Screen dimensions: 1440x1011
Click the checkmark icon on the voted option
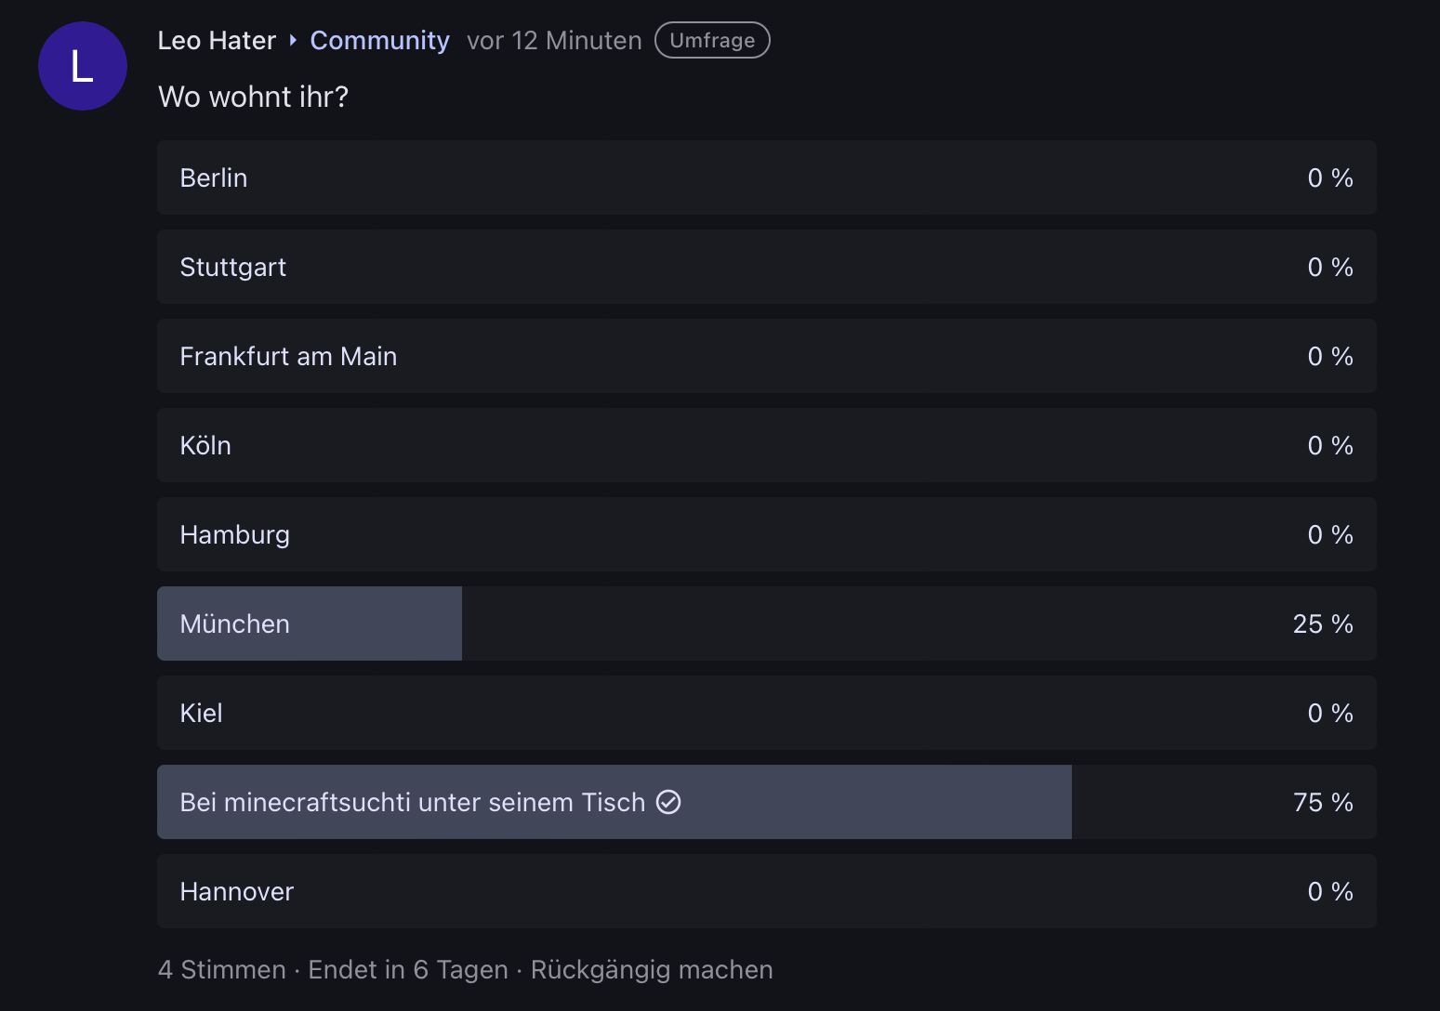[668, 802]
